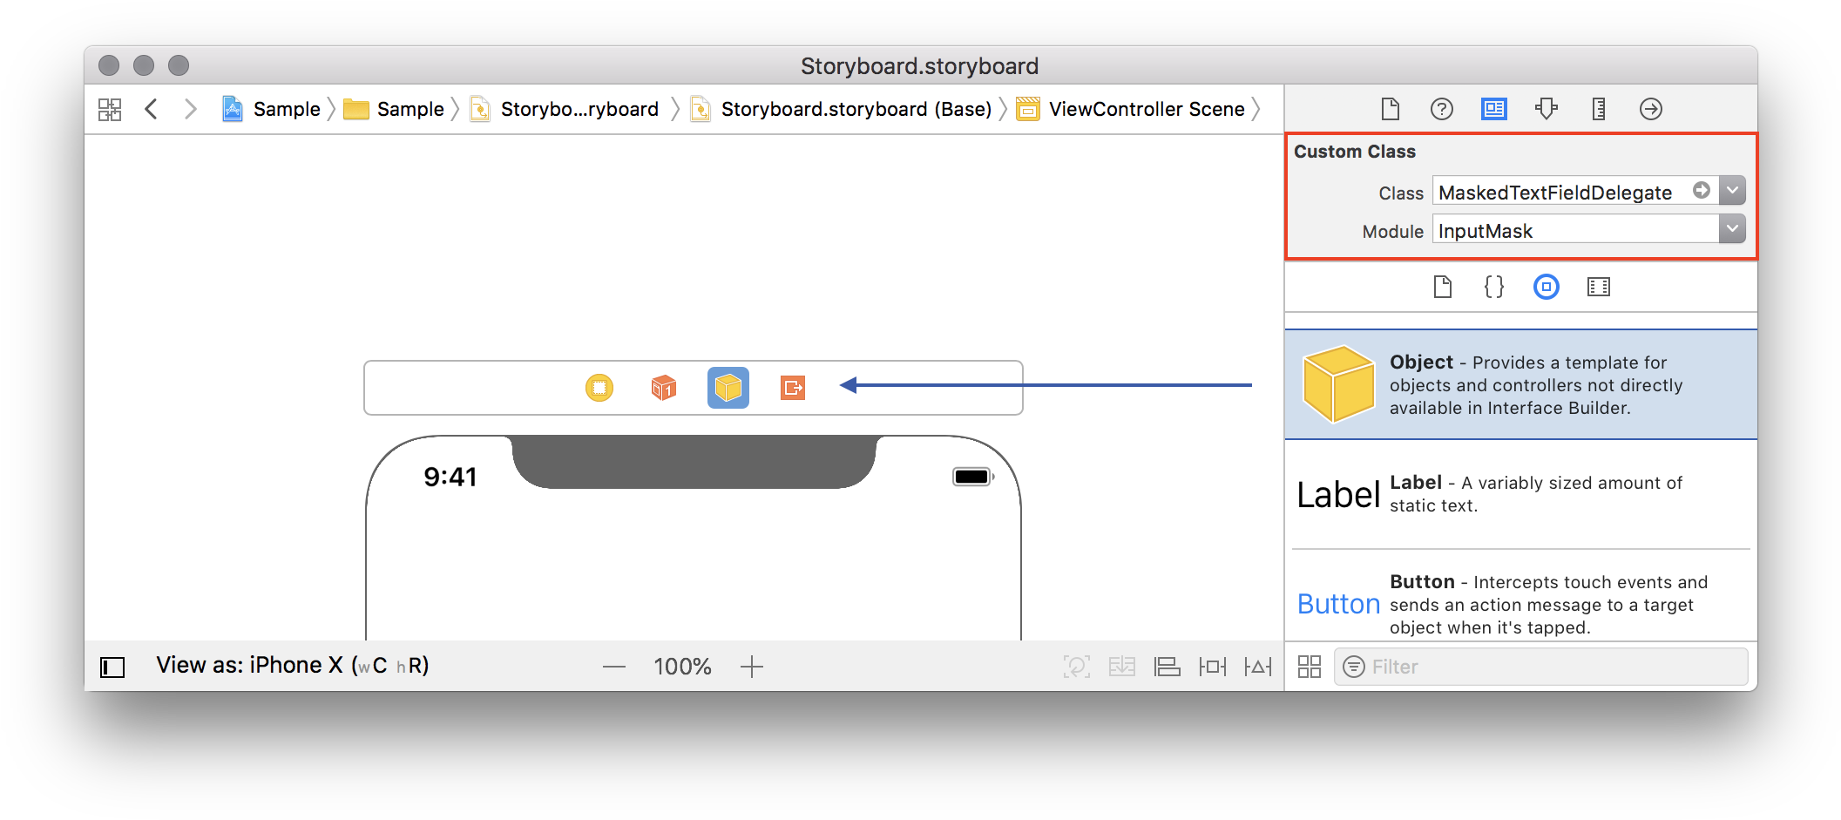Navigate to class with the MaskedTextFieldDelegate arrow
Image resolution: width=1841 pixels, height=820 pixels.
1700,191
